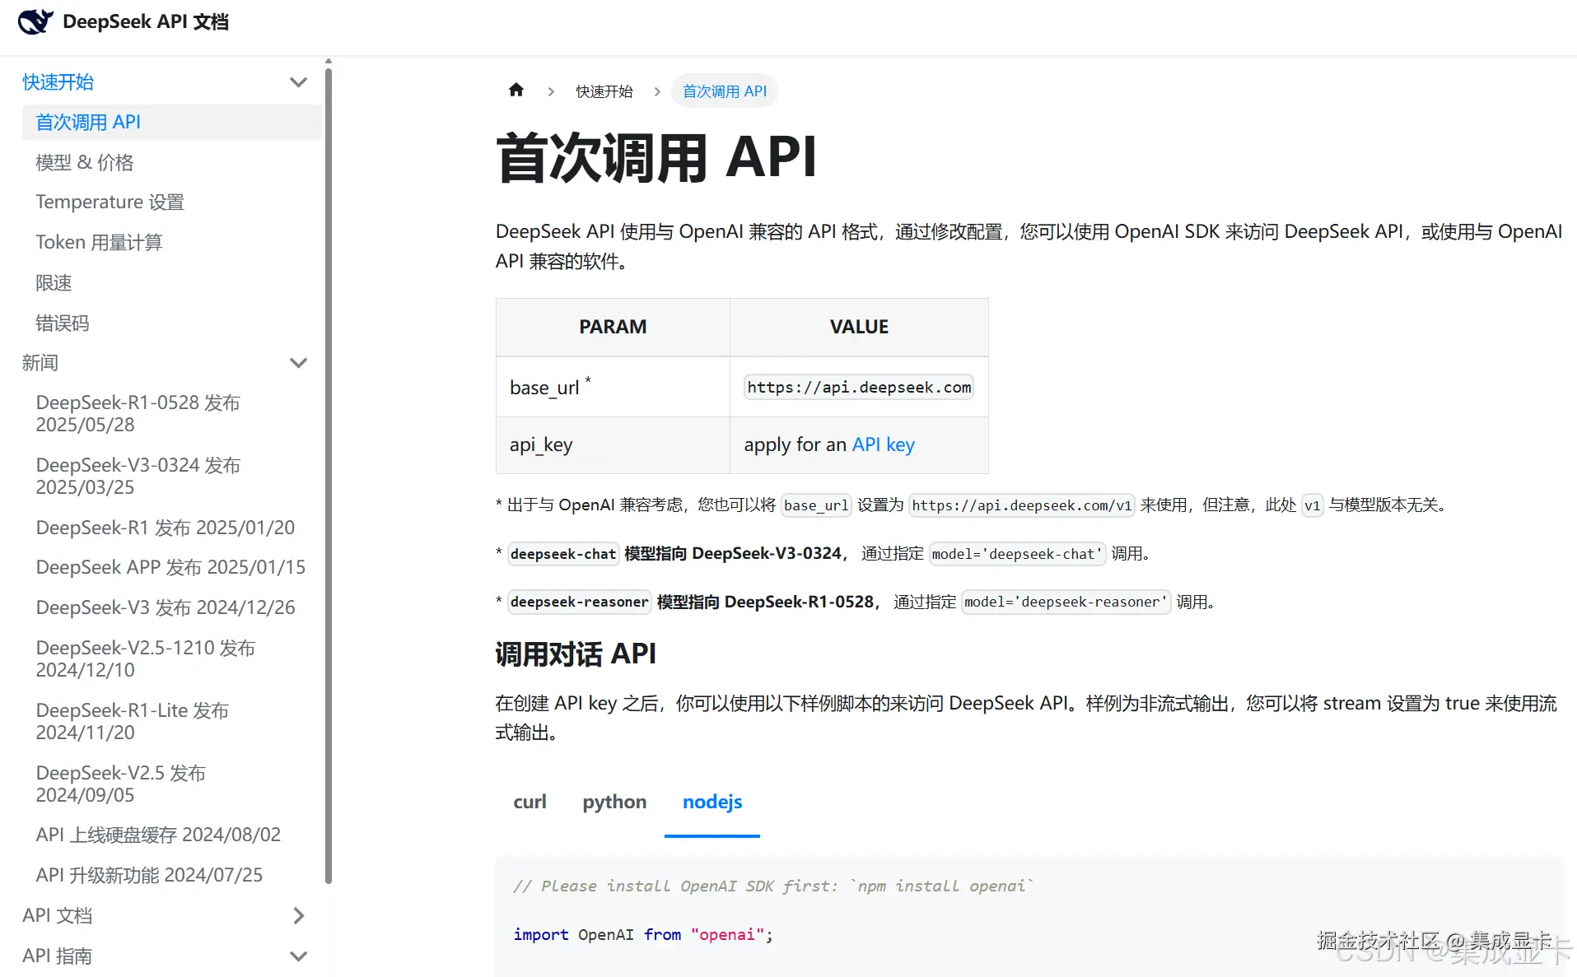Click the DeepSeek whale logo icon
Viewport: 1577px width, 977px height.
(35, 21)
